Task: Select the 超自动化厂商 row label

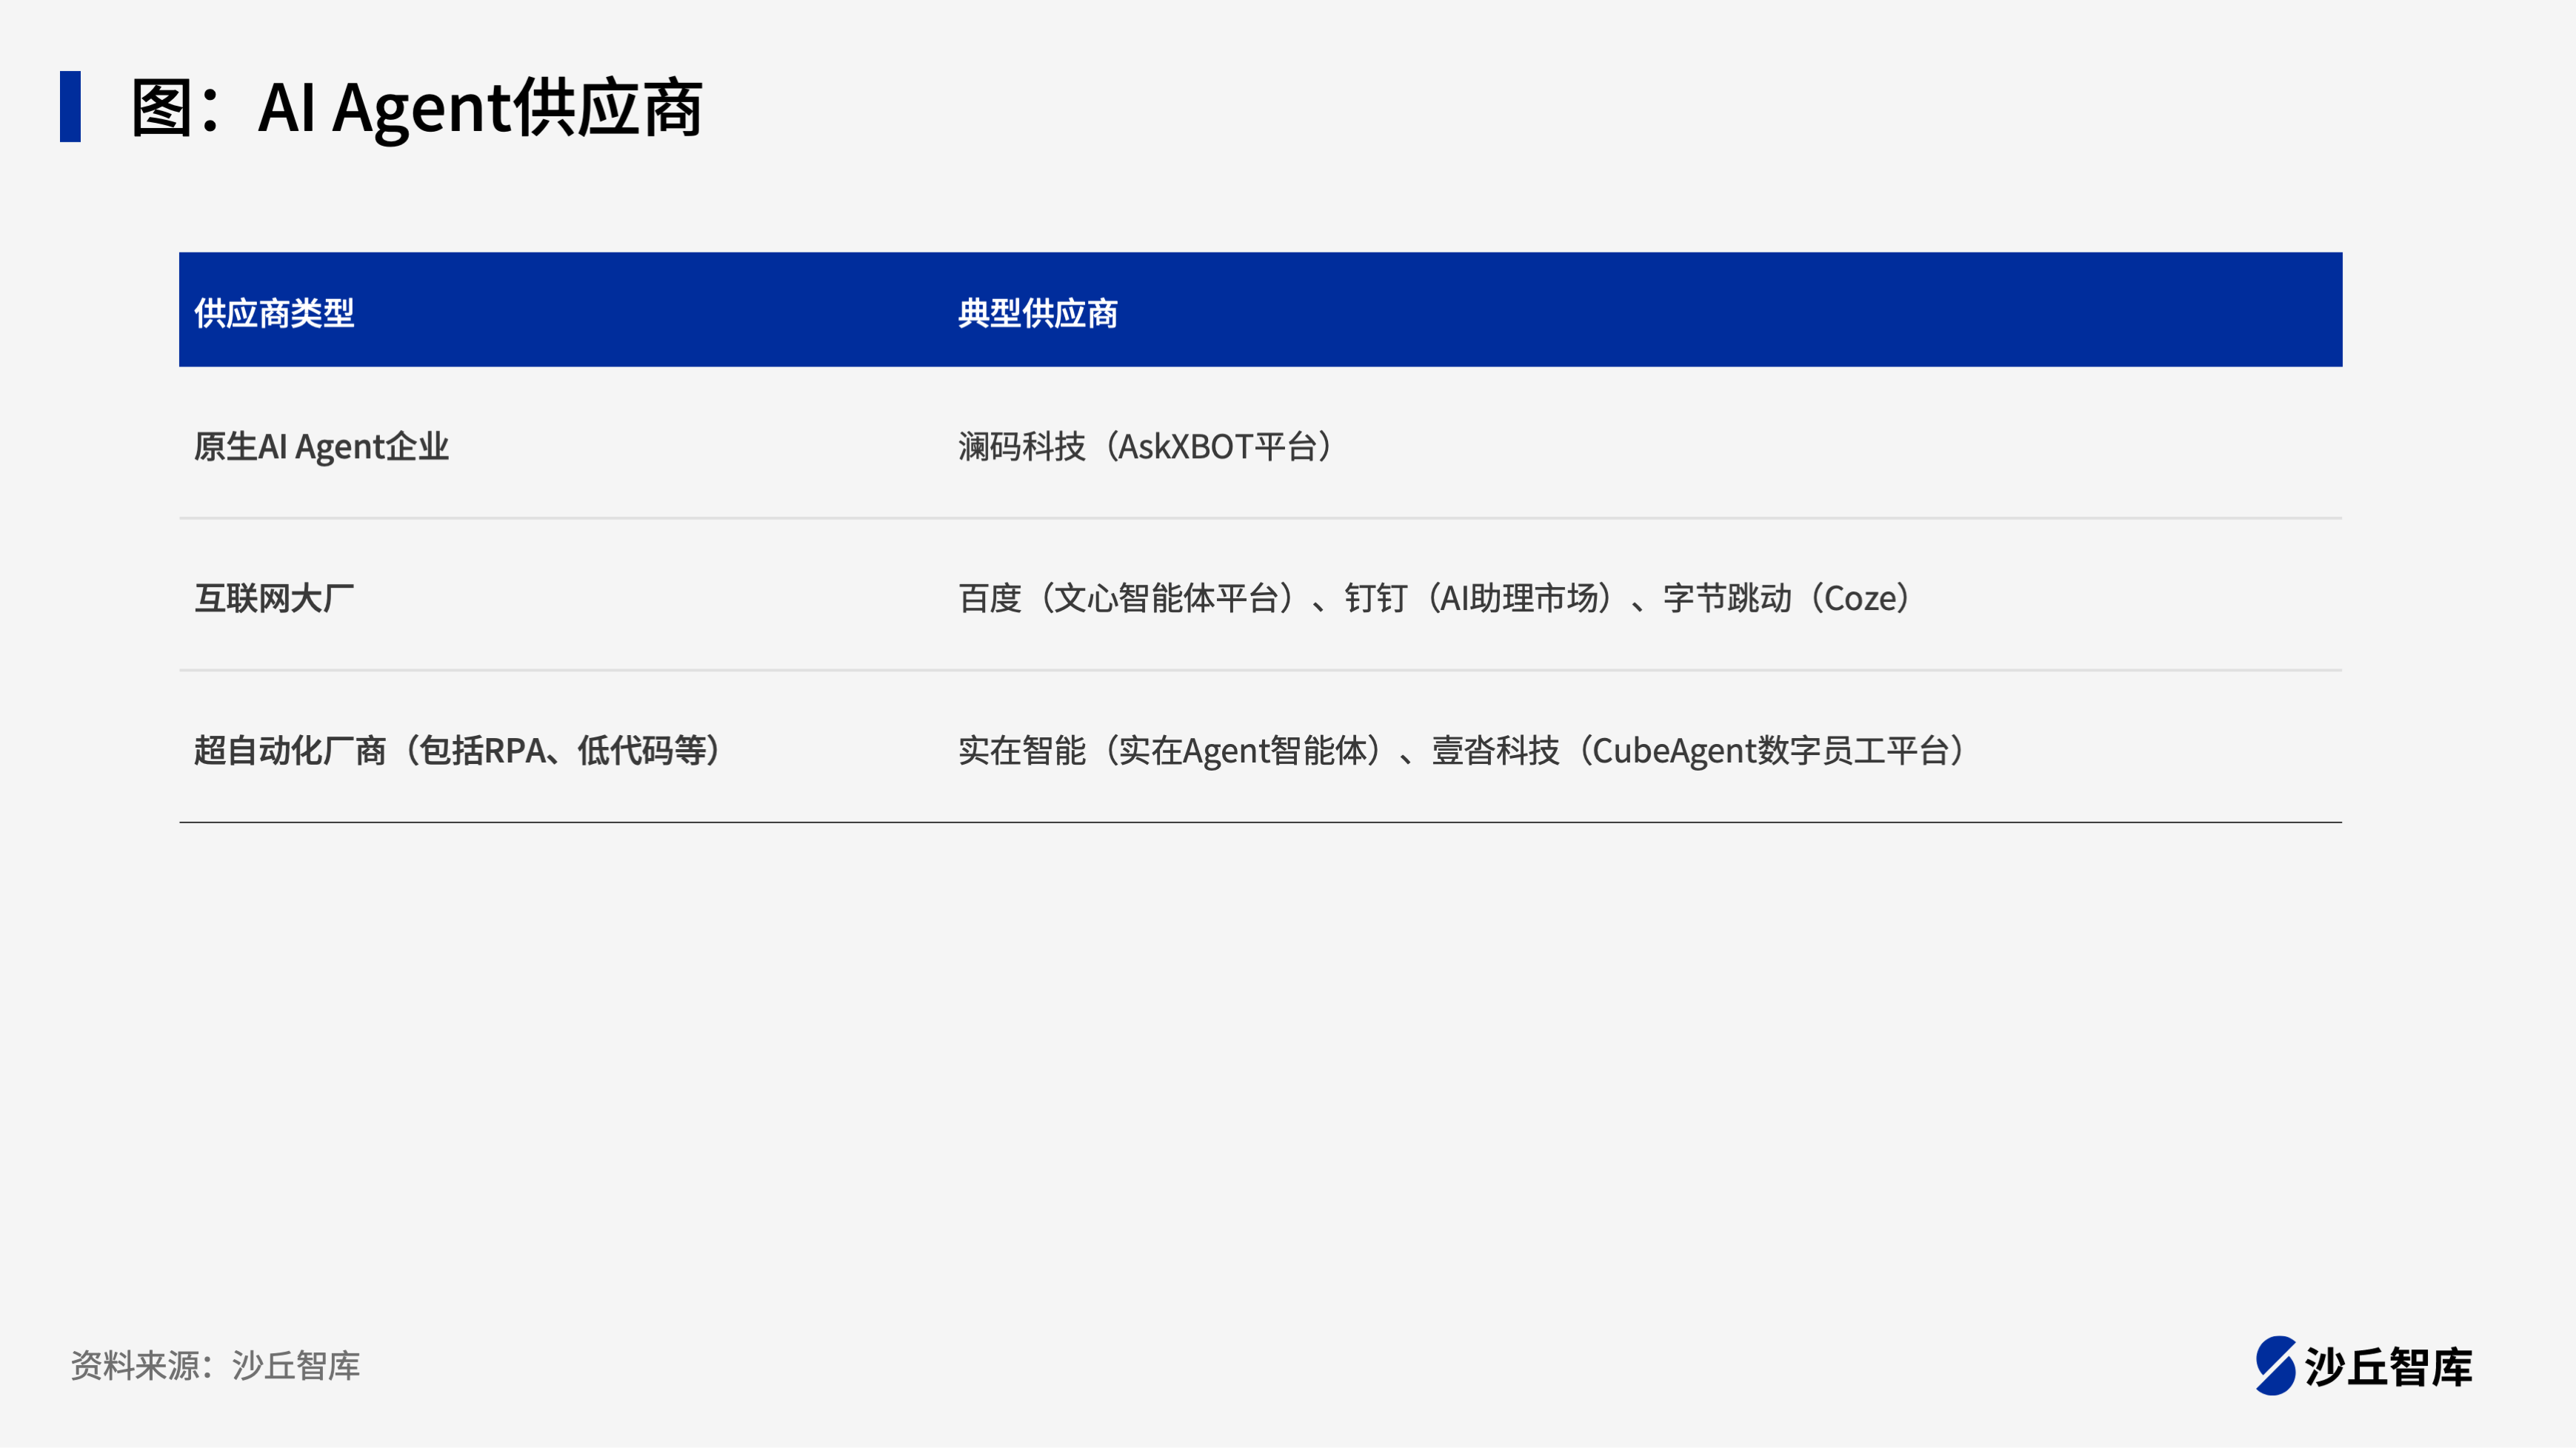Action: tap(290, 749)
